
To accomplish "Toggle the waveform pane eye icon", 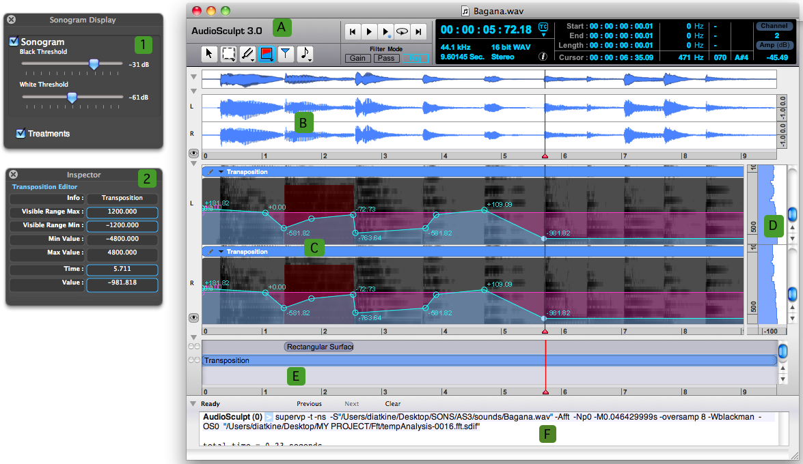I will [x=193, y=154].
